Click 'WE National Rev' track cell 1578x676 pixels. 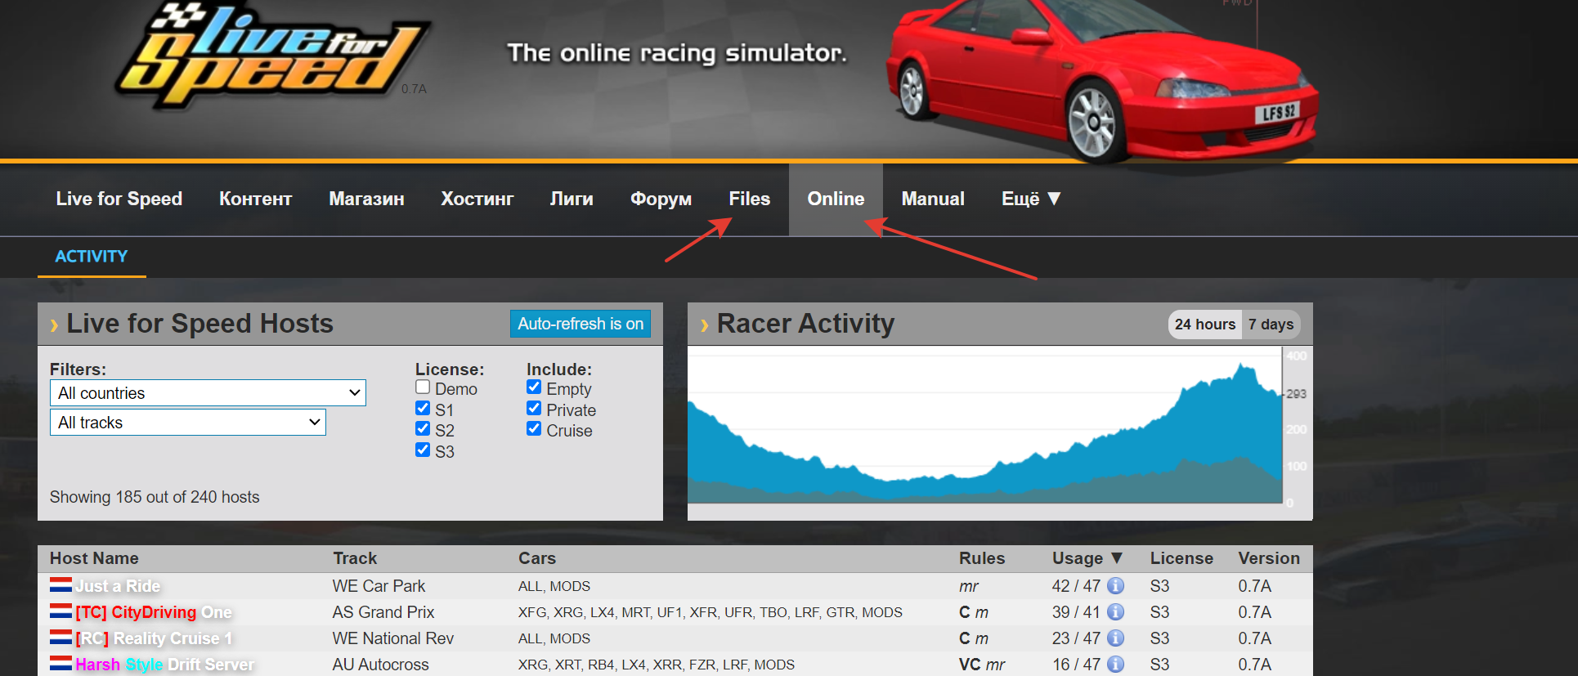(393, 638)
